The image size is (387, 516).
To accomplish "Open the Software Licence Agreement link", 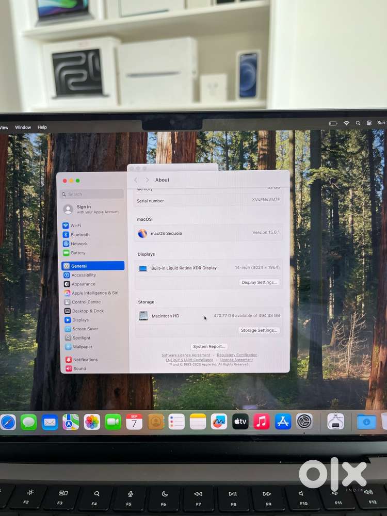I will click(186, 355).
